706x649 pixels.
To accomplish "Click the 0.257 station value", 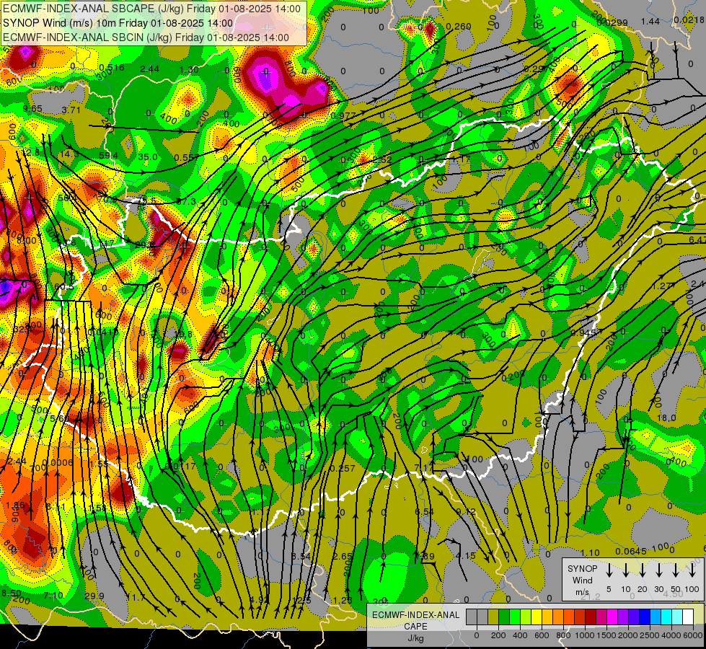I will [343, 469].
